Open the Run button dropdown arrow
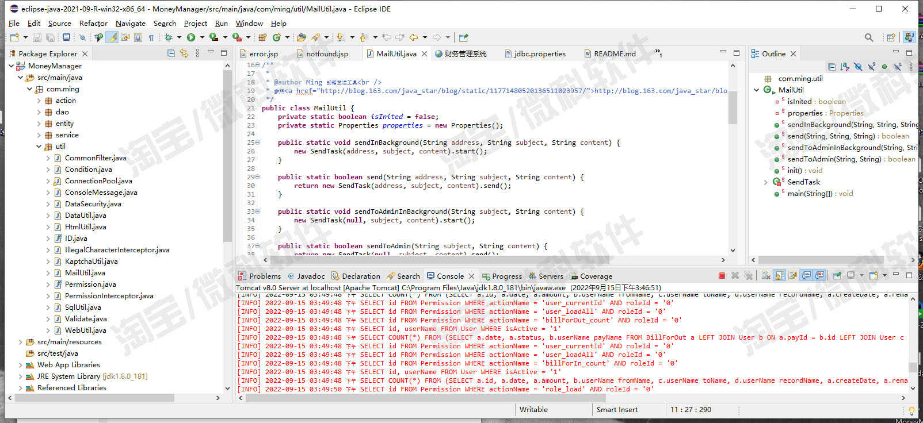Image resolution: width=923 pixels, height=423 pixels. pyautogui.click(x=202, y=37)
